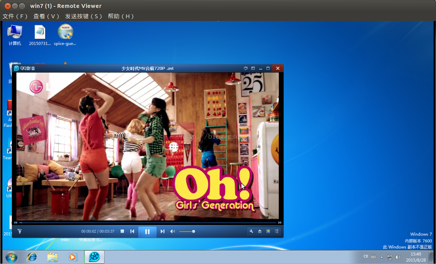The image size is (436, 264).
Task: Skip to the previous track
Action: [132, 231]
